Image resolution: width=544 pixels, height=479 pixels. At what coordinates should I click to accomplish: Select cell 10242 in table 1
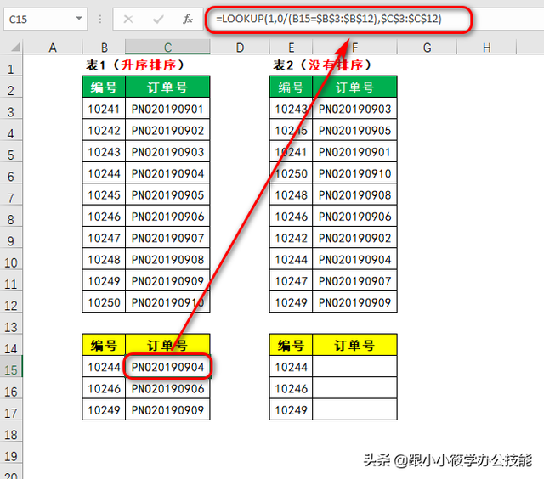pos(104,130)
